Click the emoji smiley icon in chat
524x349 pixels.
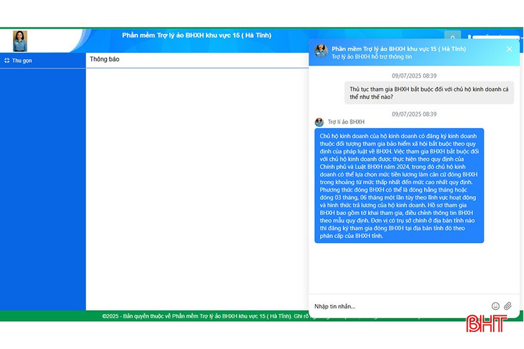point(496,306)
